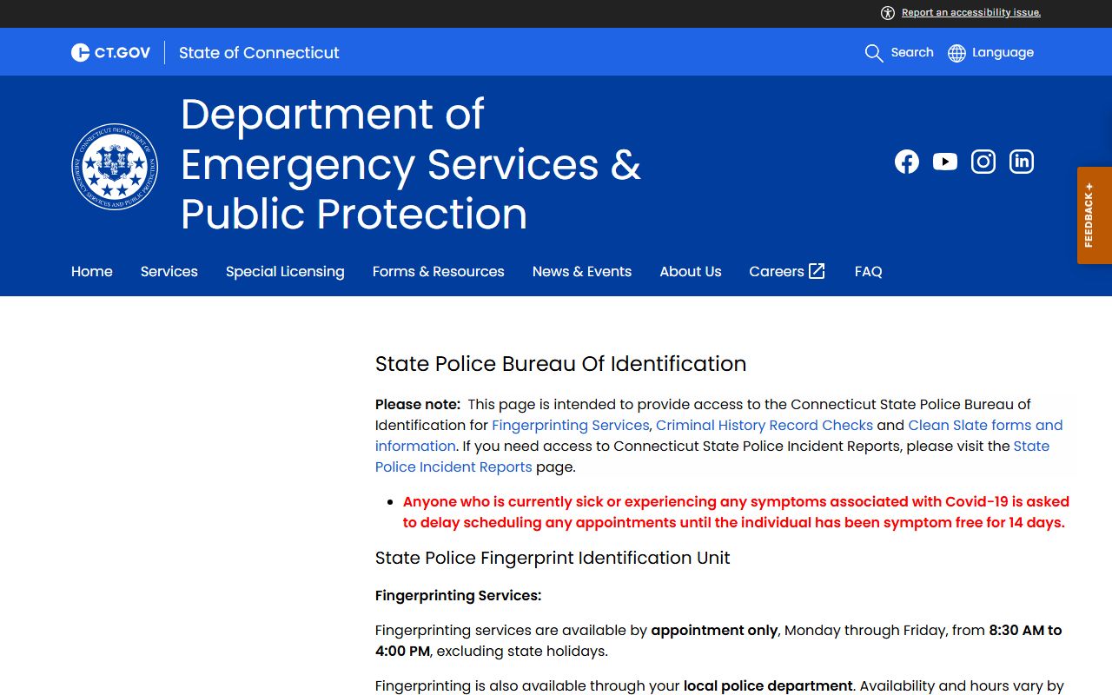Open Criminal History Record Checks link
1112x695 pixels.
point(764,425)
